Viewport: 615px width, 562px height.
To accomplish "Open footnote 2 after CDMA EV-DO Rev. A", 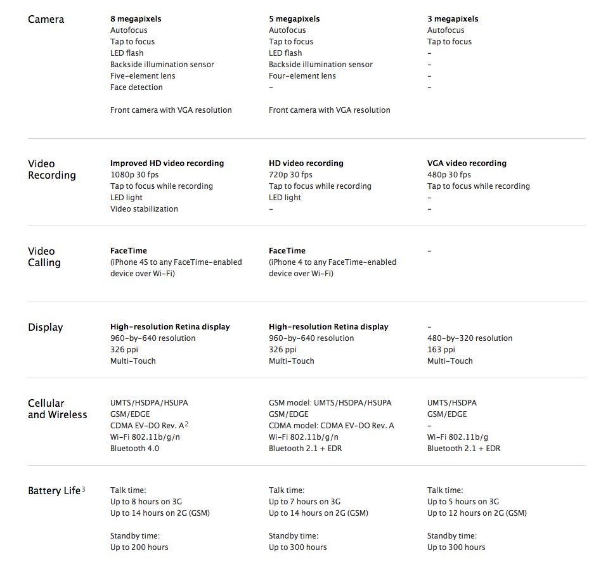I will 187,424.
